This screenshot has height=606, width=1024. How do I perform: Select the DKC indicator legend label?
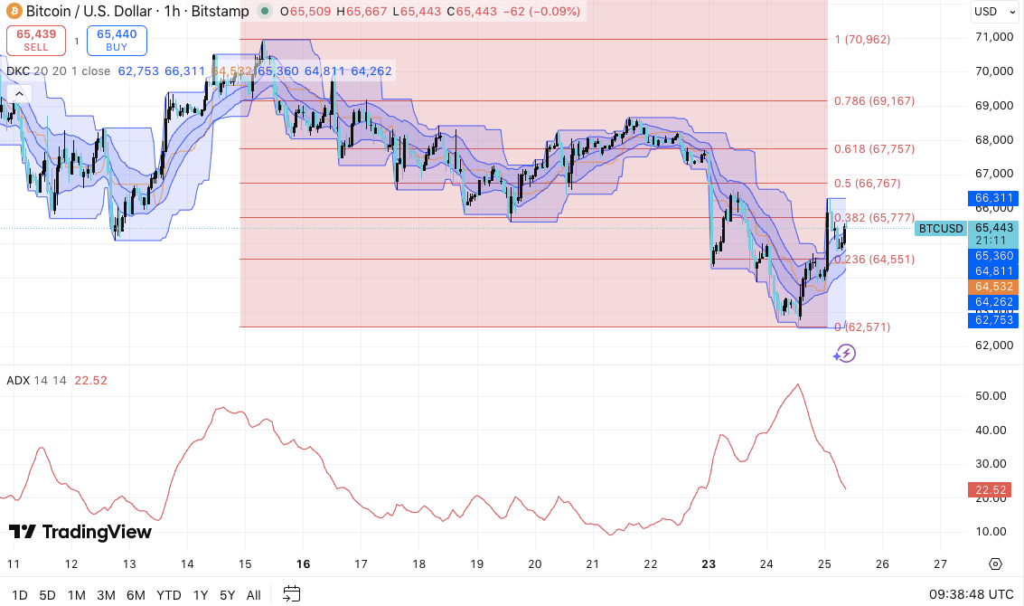click(x=18, y=71)
